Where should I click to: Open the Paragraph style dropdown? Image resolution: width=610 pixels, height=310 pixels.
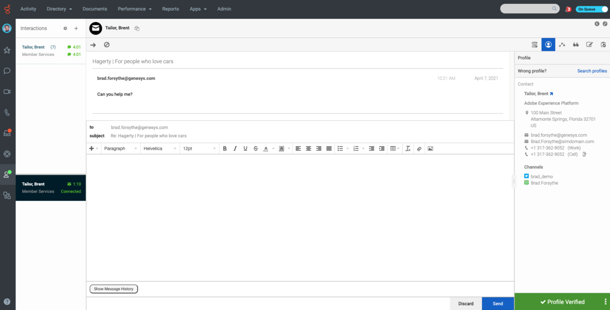tap(120, 148)
